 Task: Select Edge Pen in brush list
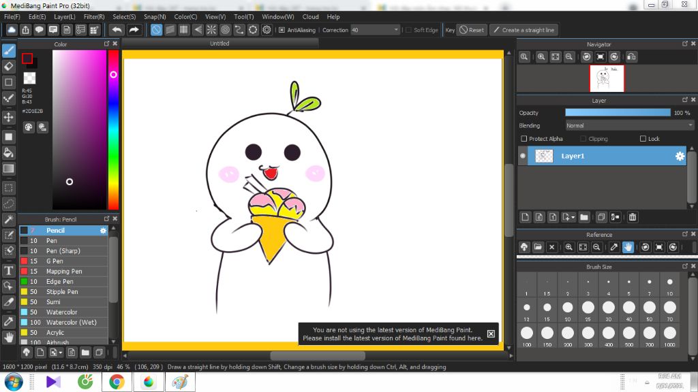click(x=63, y=281)
